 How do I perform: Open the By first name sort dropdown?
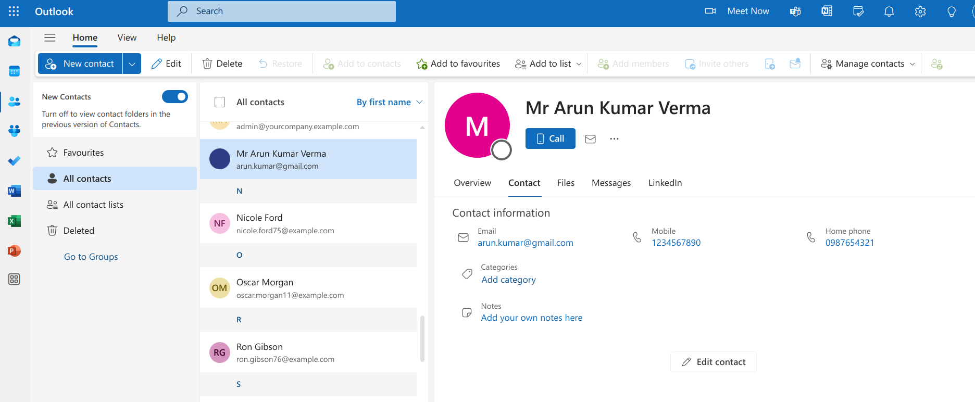(389, 102)
